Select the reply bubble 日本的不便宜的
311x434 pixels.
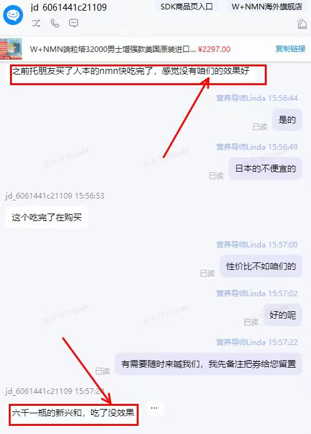(265, 168)
